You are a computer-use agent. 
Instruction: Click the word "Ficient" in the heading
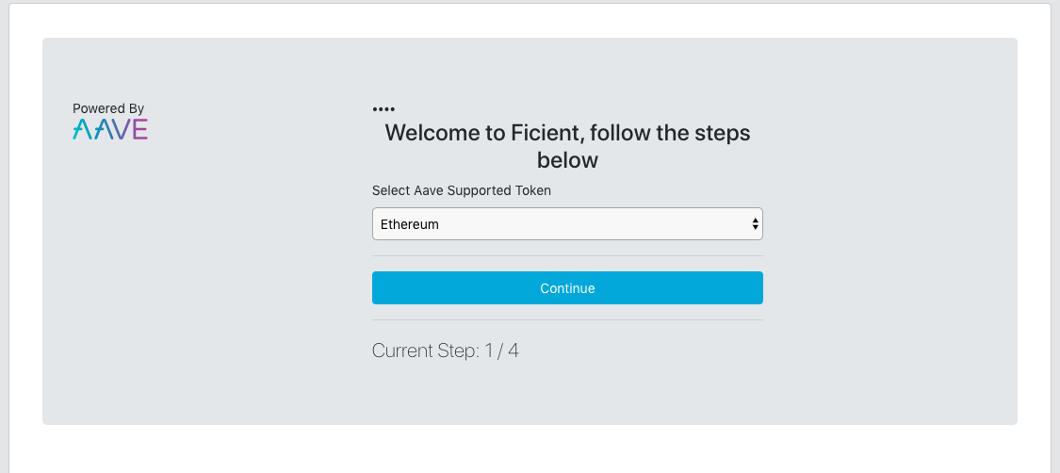pos(546,133)
